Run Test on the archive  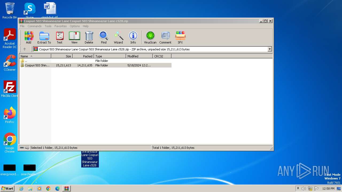click(60, 37)
